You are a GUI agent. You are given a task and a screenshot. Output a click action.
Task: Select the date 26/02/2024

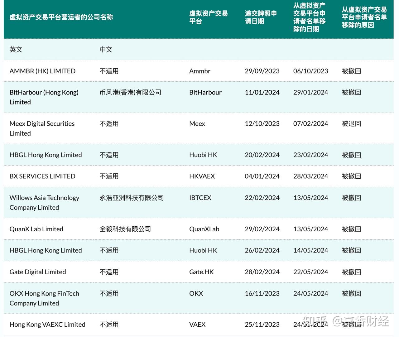point(262,251)
